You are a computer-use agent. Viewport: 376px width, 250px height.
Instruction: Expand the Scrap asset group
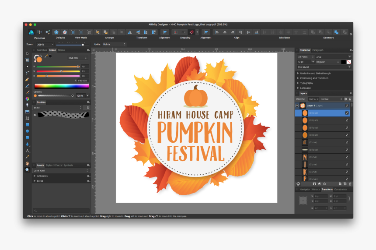coord(35,181)
